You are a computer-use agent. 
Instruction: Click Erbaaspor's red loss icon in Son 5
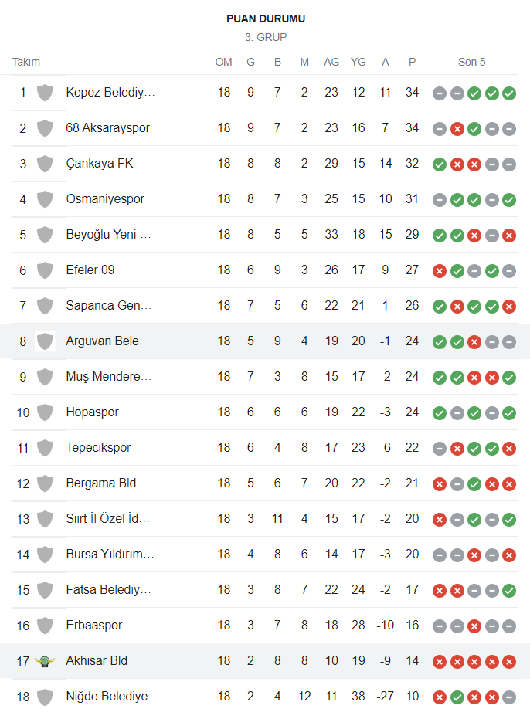474,626
